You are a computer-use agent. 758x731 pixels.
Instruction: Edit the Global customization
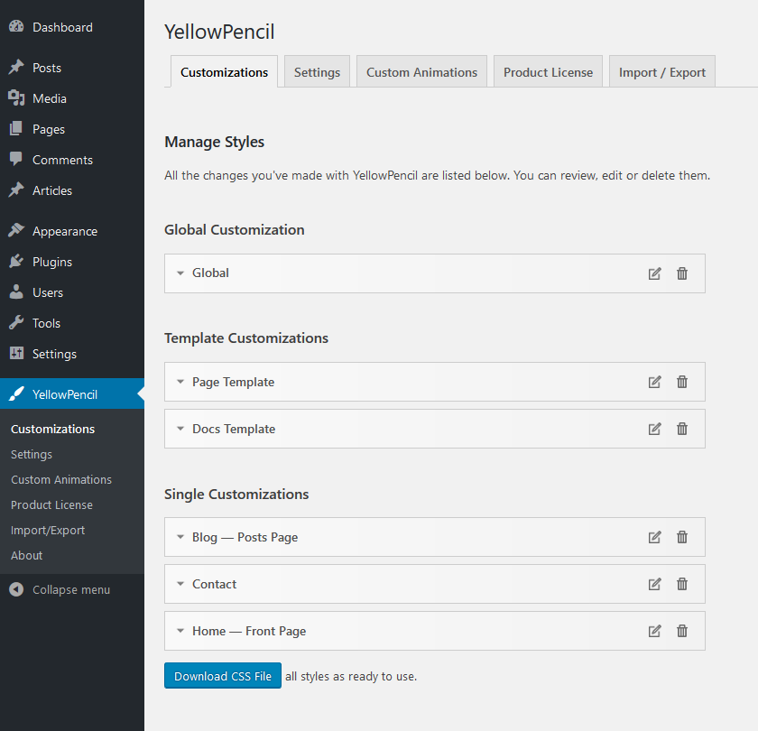pos(654,273)
